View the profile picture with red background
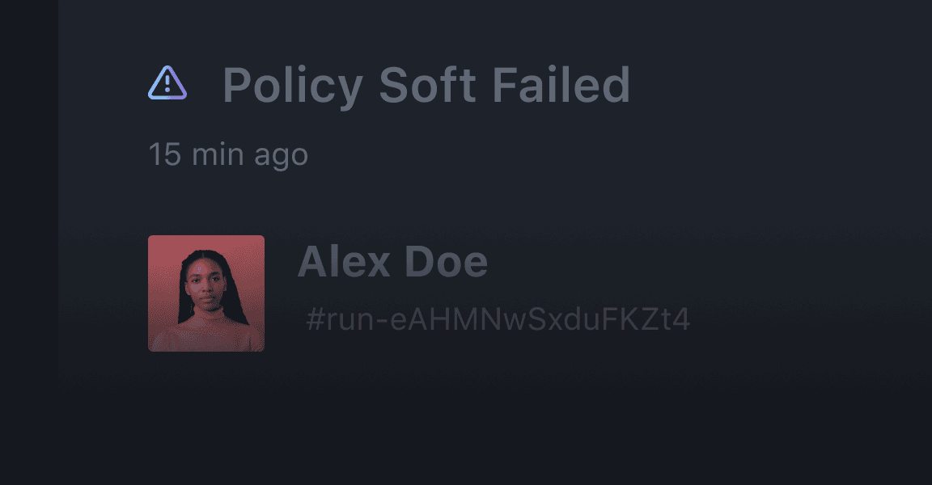 point(206,293)
